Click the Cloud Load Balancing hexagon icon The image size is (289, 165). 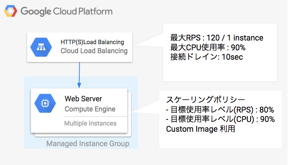41,47
